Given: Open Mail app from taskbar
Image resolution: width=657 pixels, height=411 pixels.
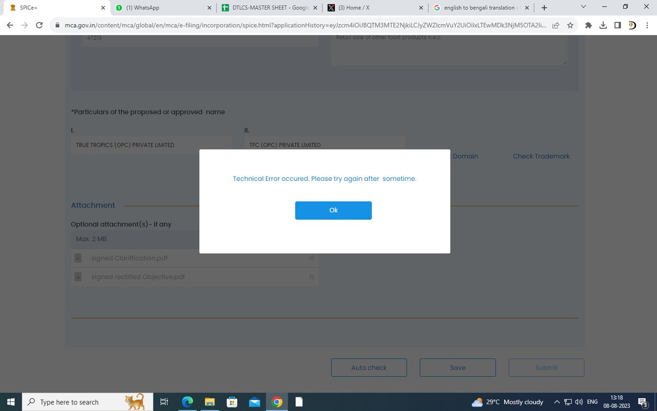Looking at the screenshot, I should point(255,402).
